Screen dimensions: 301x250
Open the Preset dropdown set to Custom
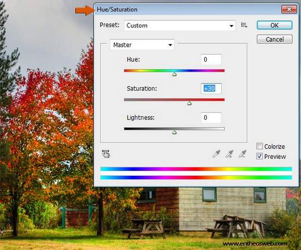[180, 25]
